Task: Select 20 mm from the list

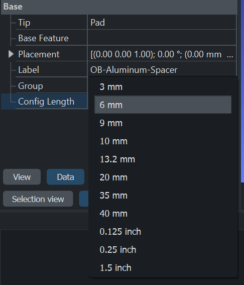Action: 163,177
